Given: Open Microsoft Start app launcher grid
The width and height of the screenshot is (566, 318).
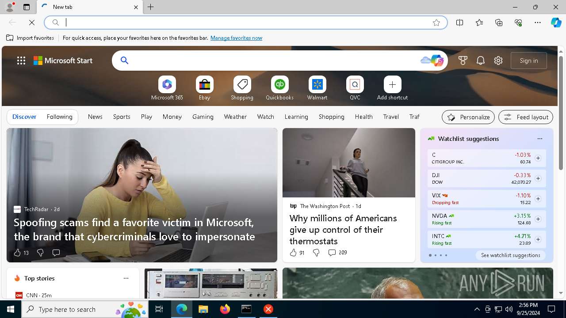Looking at the screenshot, I should tap(21, 61).
